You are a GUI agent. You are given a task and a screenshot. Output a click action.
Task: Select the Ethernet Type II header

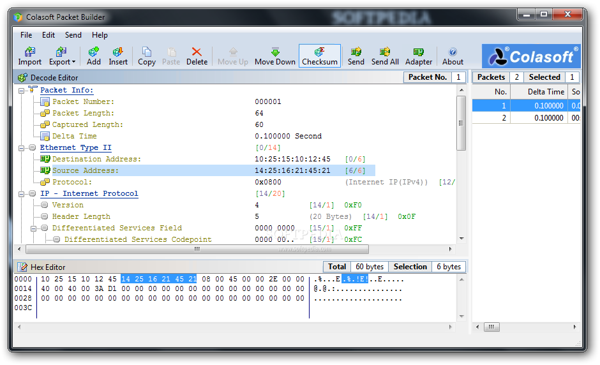tap(76, 147)
